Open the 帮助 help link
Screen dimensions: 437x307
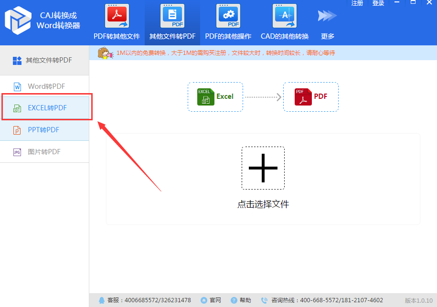(x=245, y=300)
